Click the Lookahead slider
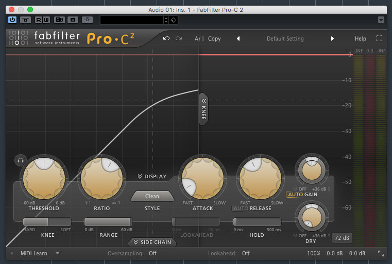Image resolution: width=392 pixels, height=264 pixels. coord(196,221)
